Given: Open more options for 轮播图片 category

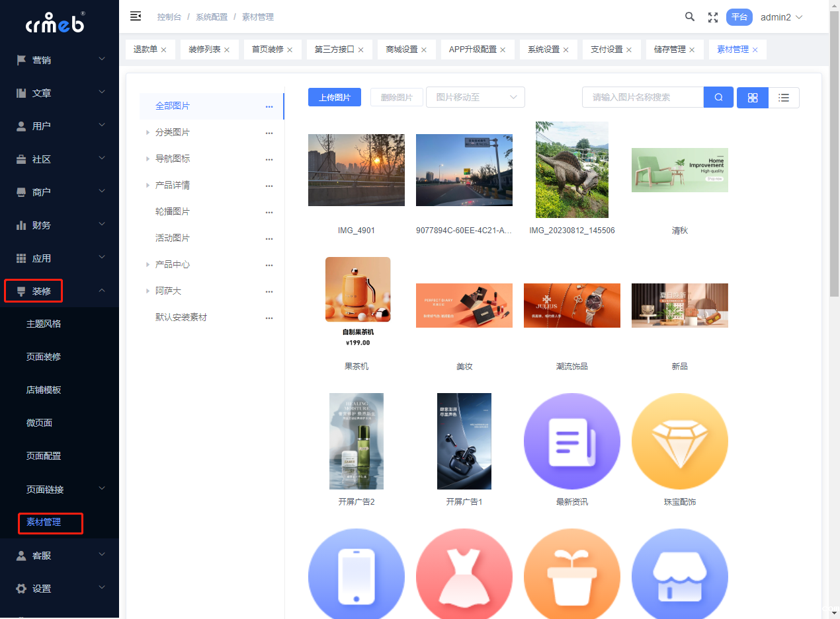Looking at the screenshot, I should pyautogui.click(x=269, y=212).
